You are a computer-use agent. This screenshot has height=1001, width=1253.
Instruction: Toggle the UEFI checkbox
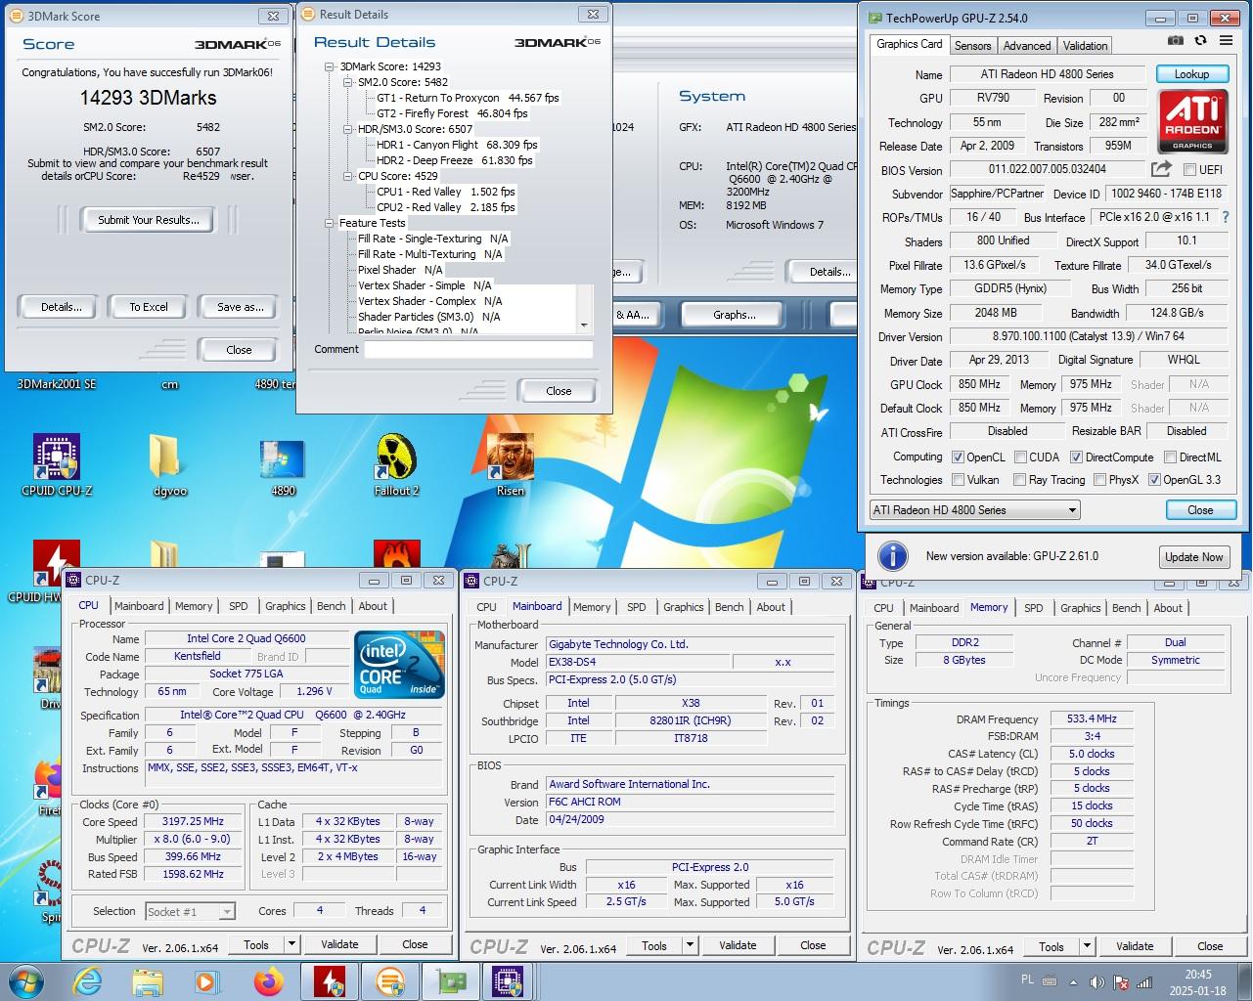point(1189,170)
